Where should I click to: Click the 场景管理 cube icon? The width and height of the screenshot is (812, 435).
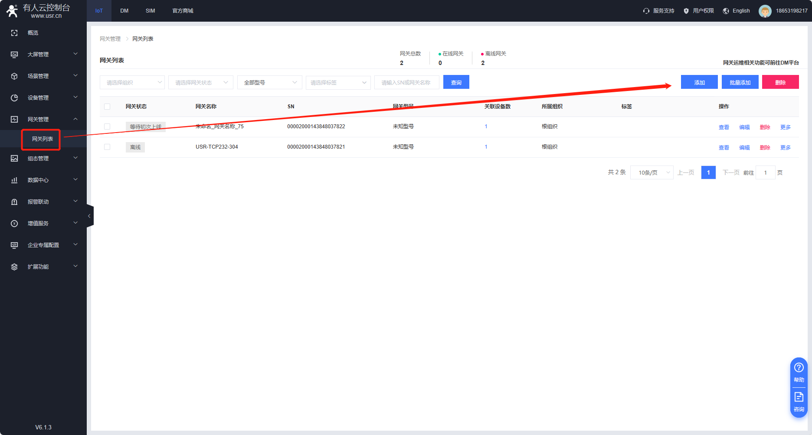pos(14,76)
